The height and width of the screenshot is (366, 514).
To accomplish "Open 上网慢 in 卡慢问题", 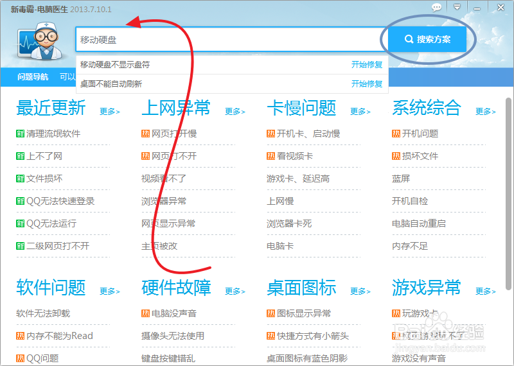I will tap(280, 201).
